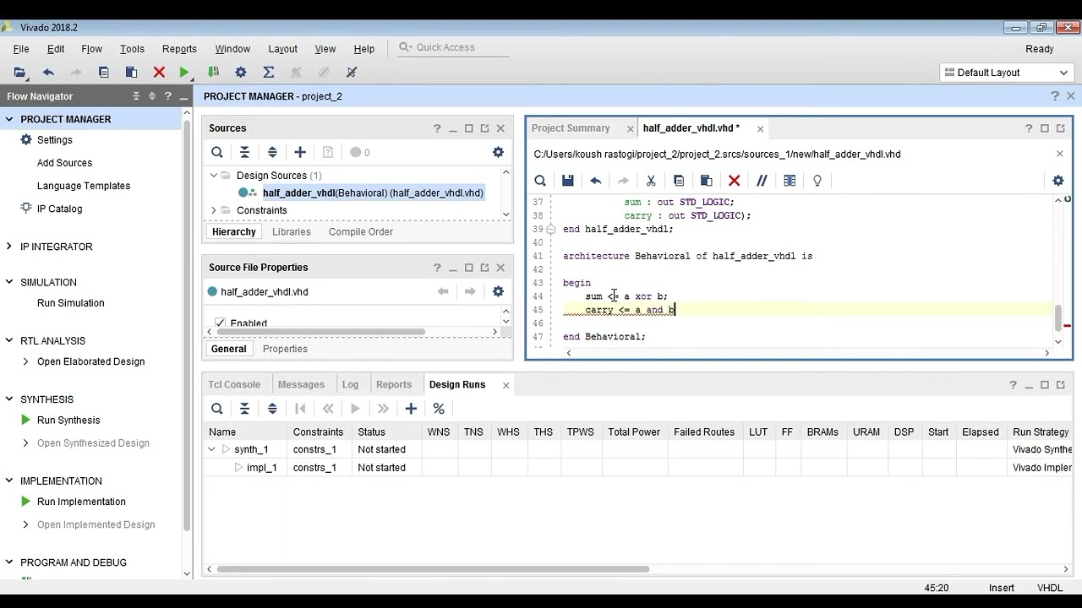Click Run Synthesis in Flow Navigator
1082x608 pixels.
[x=68, y=420]
